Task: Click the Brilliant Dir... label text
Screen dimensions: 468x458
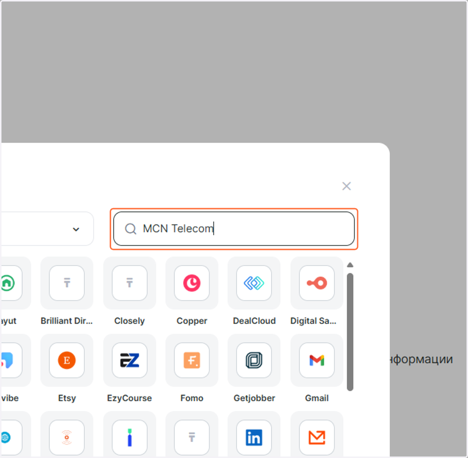Action: point(67,321)
